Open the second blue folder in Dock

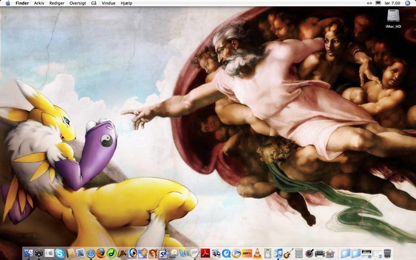pyautogui.click(x=356, y=254)
